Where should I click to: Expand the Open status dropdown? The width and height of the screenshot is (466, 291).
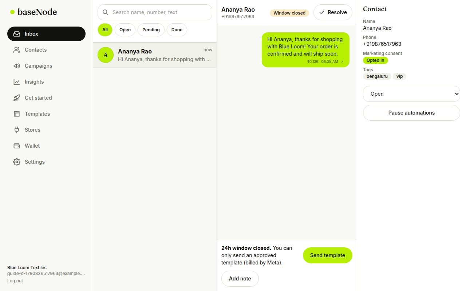[x=411, y=94]
